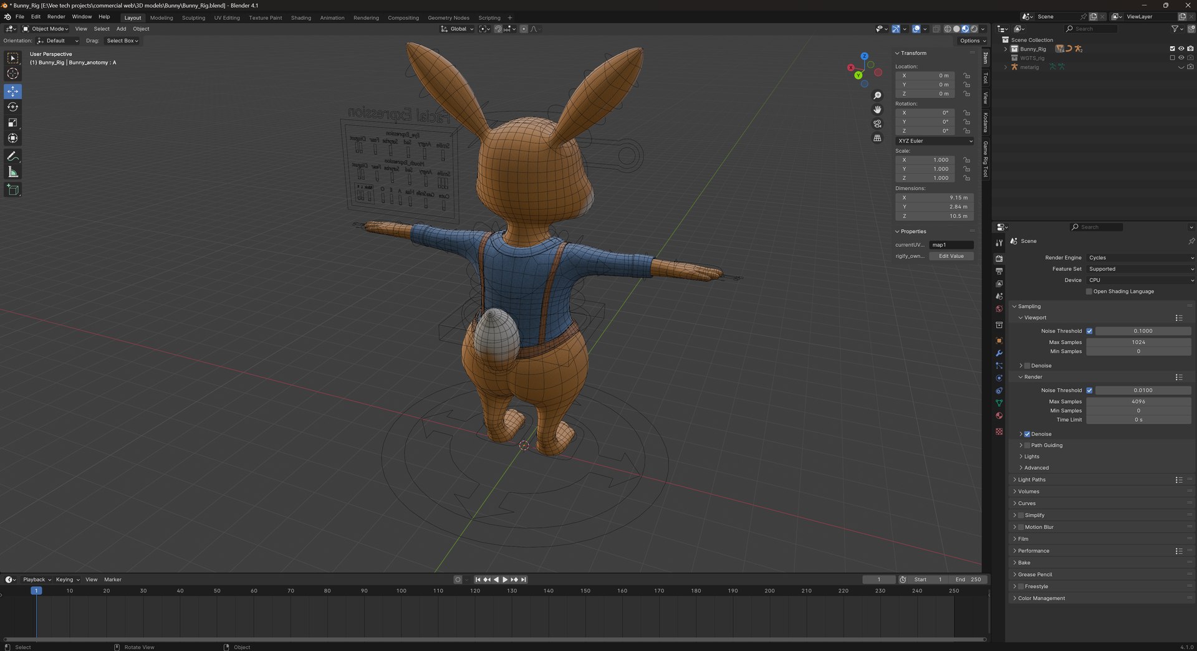Expand the Color Management panel
The image size is (1197, 651).
[1041, 599]
